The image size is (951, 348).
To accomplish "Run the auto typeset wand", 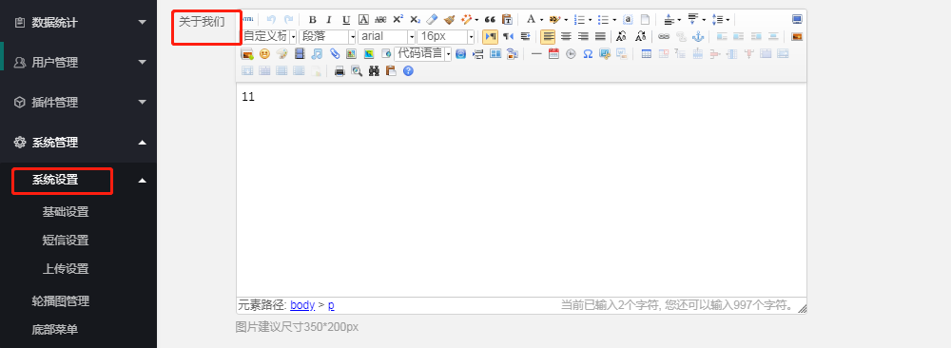I will (x=466, y=19).
